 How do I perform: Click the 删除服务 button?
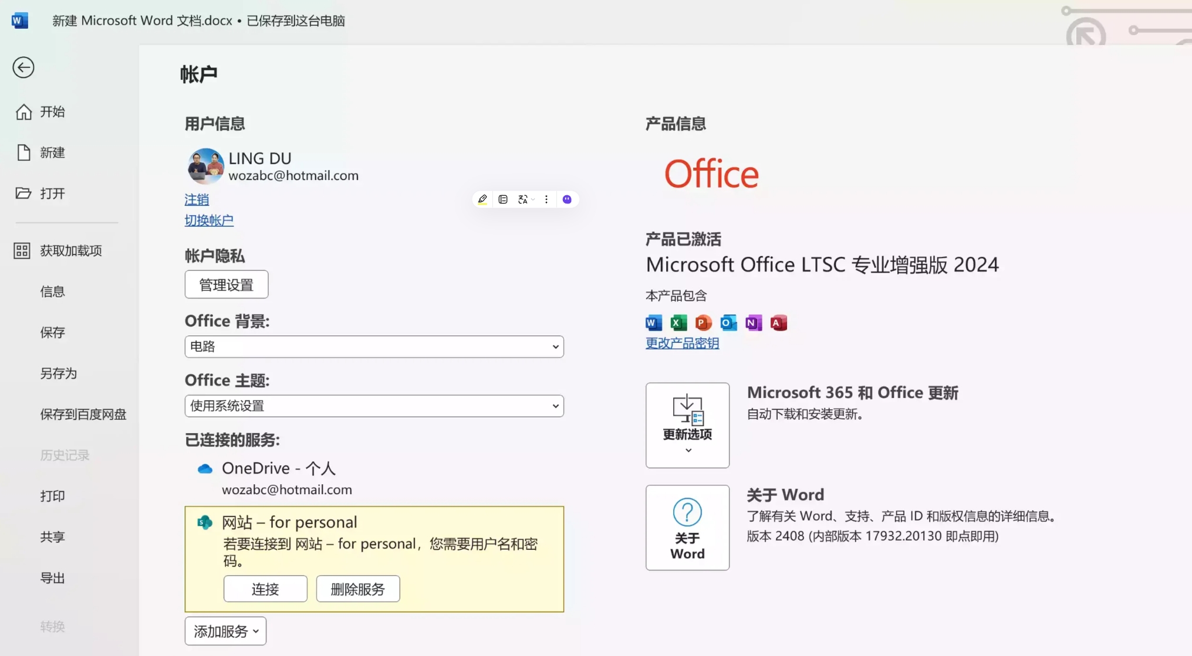click(358, 589)
